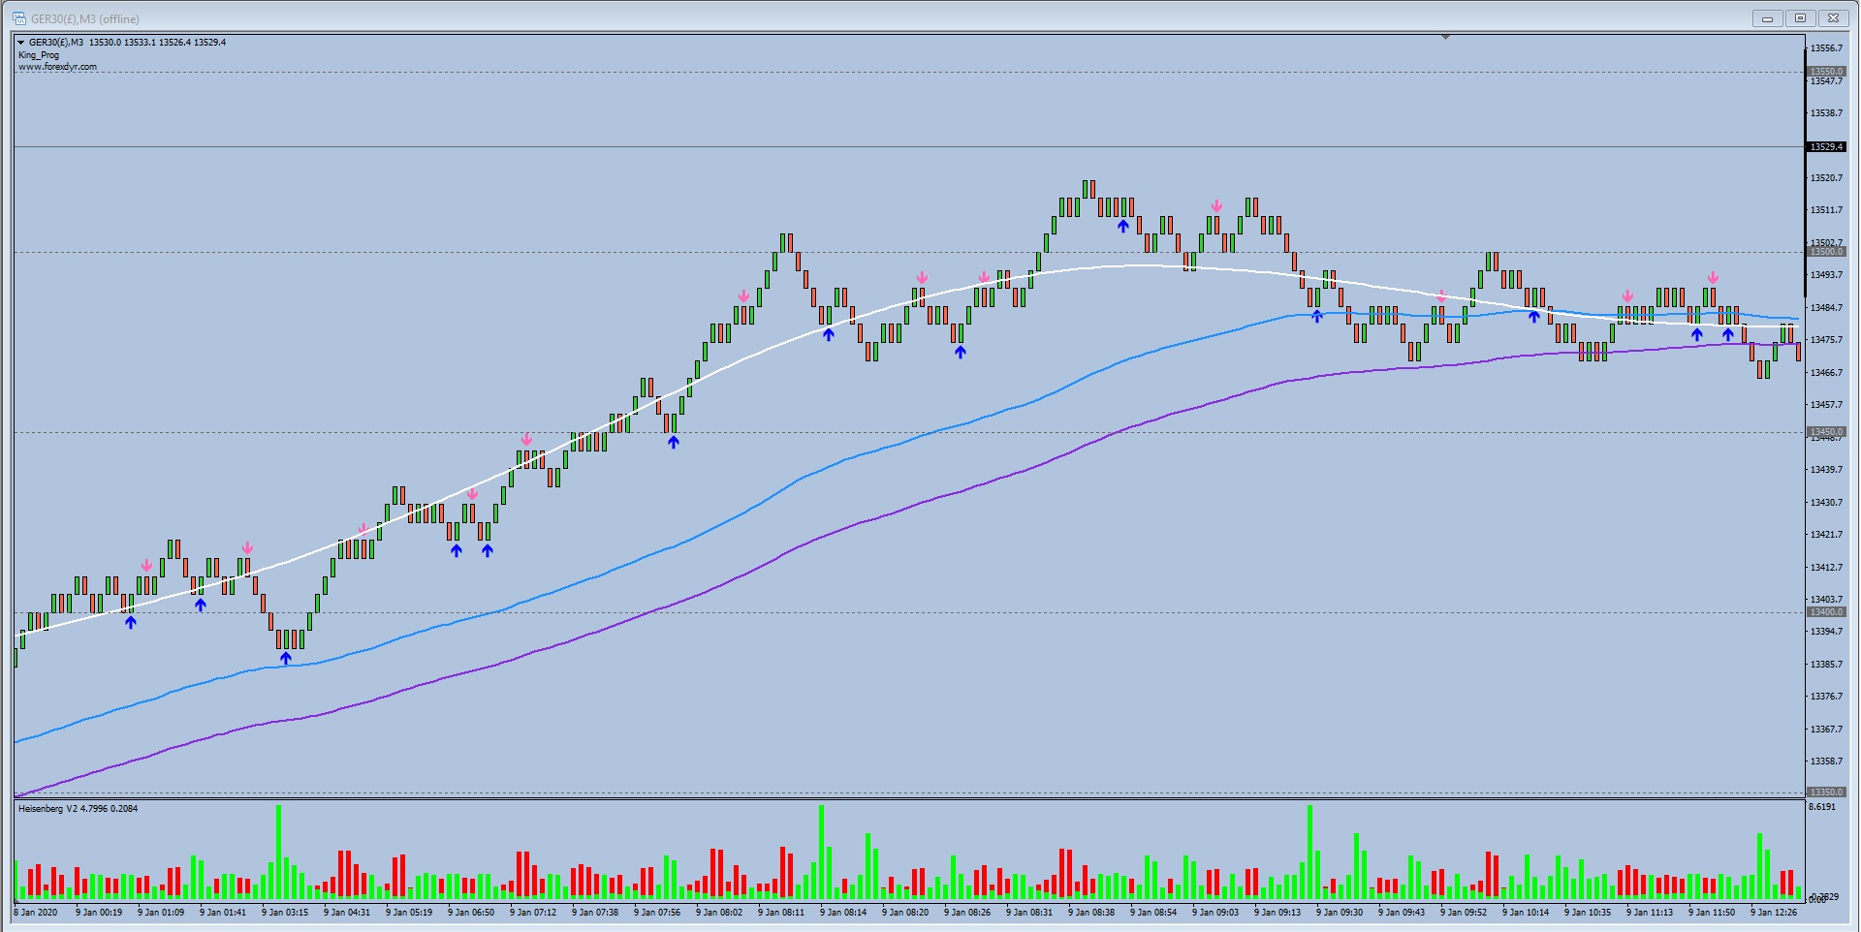Click the leftmost blue up arrow signal

click(x=131, y=622)
